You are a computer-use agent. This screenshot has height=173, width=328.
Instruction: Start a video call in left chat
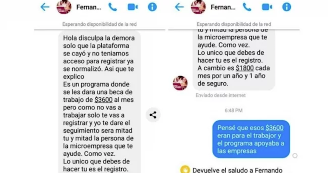tap(133, 7)
